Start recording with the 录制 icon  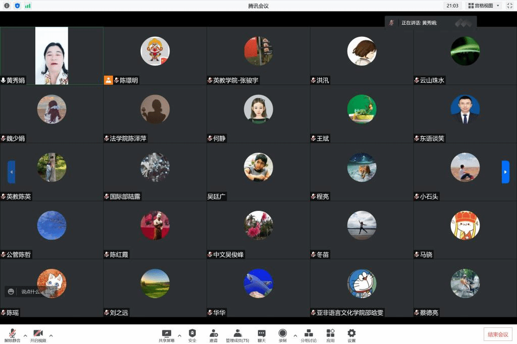tap(283, 334)
